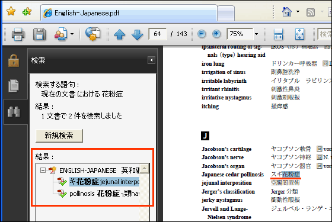Image resolution: width=332 pixels, height=222 pixels.
Task: Click the page number field showing 64
Action: click(x=158, y=34)
